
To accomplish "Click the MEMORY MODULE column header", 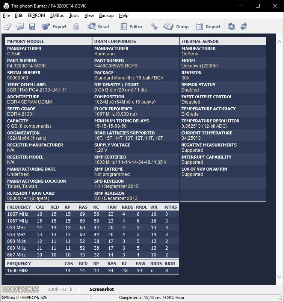I will pyautogui.click(x=48, y=41).
